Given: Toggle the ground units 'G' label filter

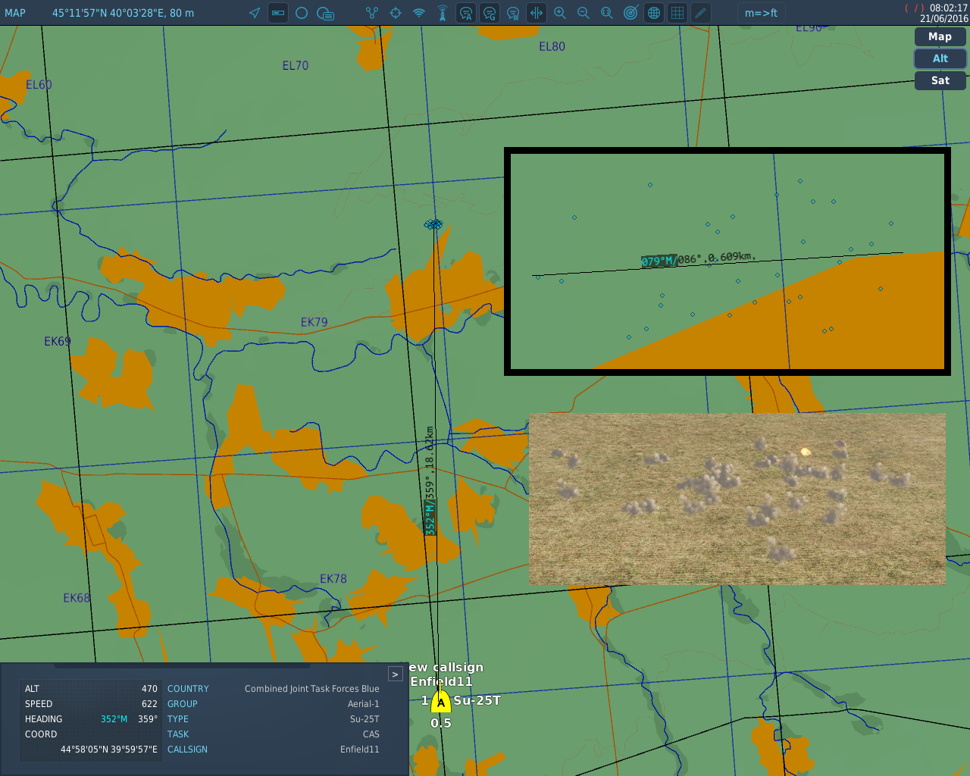Looking at the screenshot, I should (x=490, y=13).
